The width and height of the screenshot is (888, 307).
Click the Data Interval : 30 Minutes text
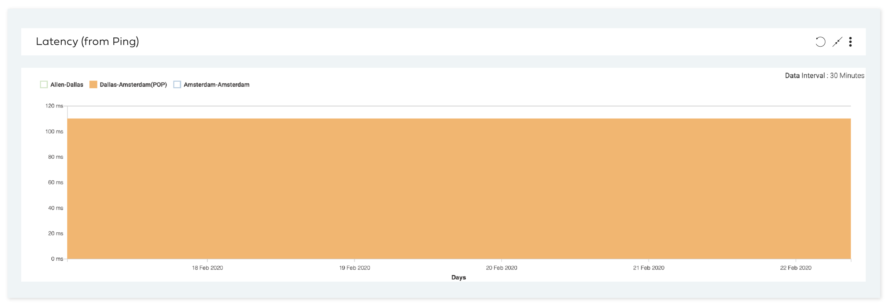(824, 75)
